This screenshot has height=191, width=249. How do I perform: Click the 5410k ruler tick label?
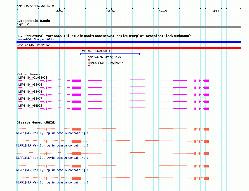(x=111, y=11)
